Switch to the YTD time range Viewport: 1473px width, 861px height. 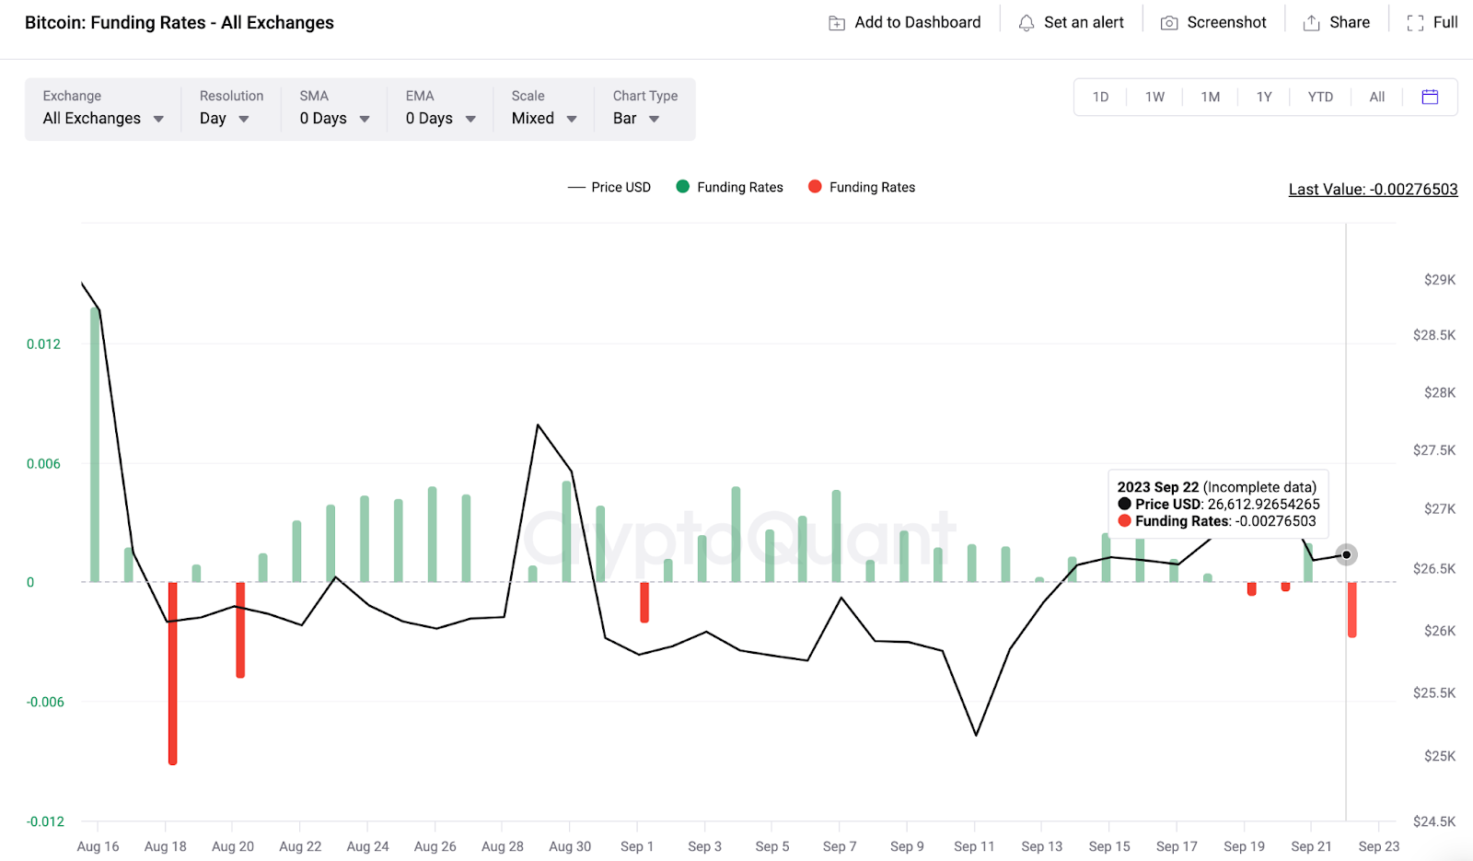(1320, 97)
